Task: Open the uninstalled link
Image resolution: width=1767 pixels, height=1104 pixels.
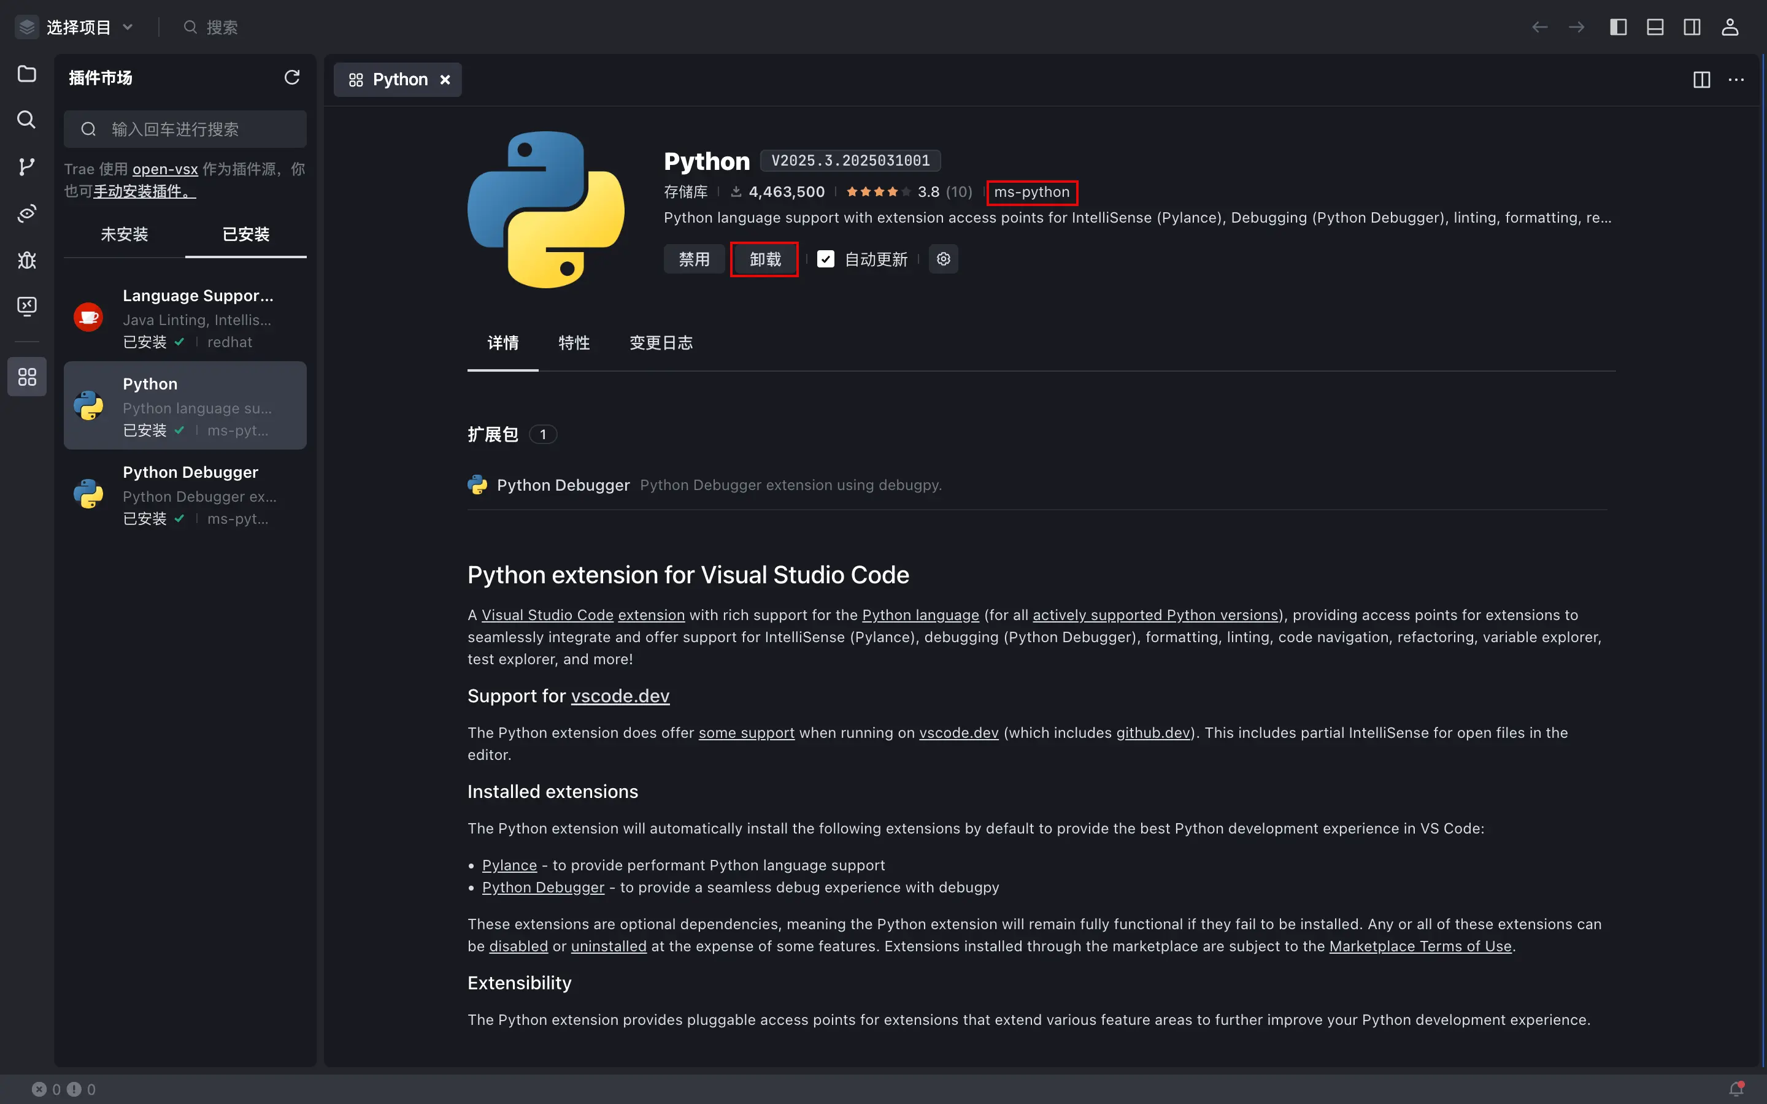Action: pyautogui.click(x=609, y=946)
